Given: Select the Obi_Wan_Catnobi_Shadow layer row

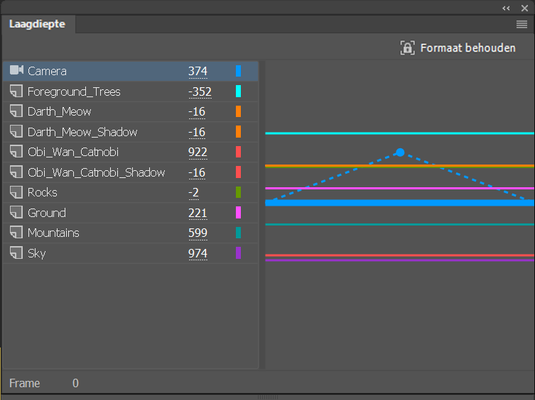Looking at the screenshot, I should [96, 172].
